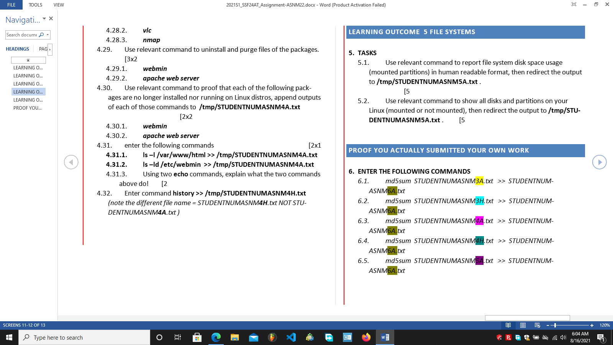
Task: Click Jump to beginning in Navigation pane
Action: point(28,60)
